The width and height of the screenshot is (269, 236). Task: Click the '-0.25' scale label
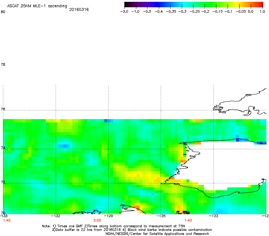(194, 12)
